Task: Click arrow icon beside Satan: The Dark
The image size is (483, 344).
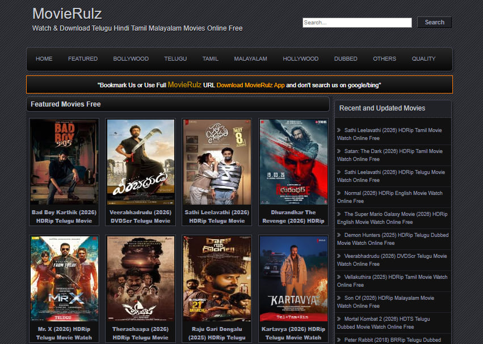Action: tap(339, 151)
